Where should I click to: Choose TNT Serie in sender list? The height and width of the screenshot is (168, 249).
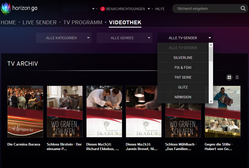point(183,77)
